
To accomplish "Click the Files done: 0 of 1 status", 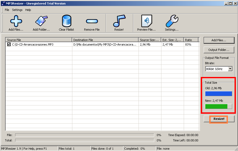I will pyautogui.click(x=102, y=149).
